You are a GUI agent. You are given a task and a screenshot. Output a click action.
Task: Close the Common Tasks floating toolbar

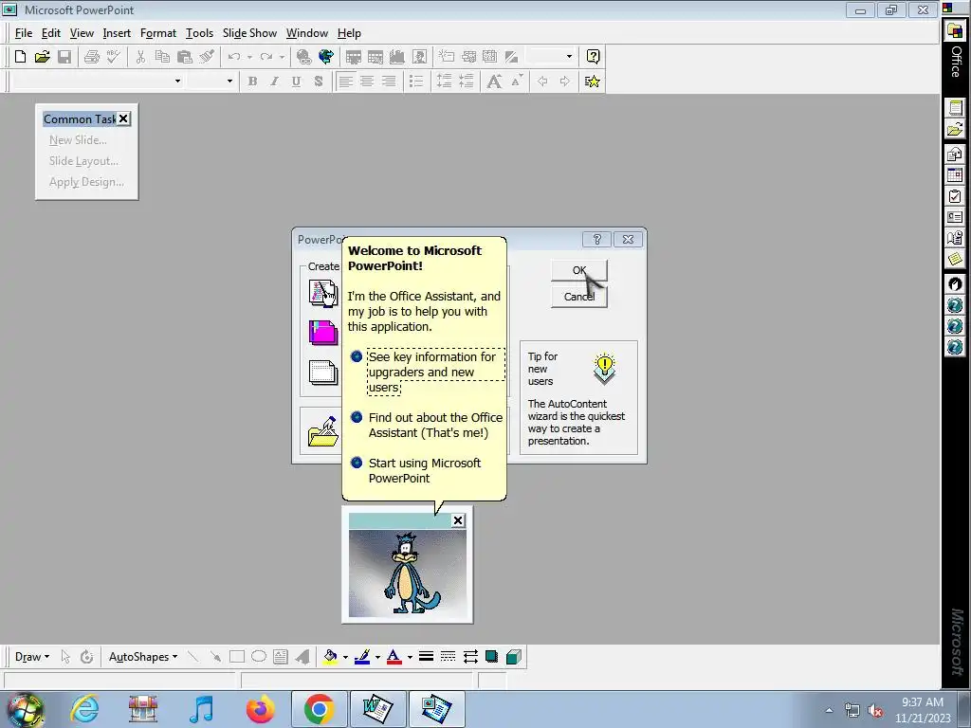[x=124, y=118]
